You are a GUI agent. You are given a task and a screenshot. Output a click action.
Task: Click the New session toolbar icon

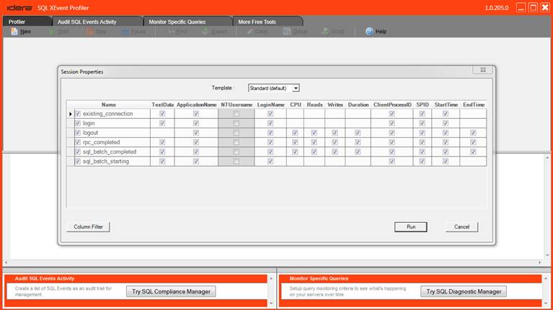coord(14,32)
